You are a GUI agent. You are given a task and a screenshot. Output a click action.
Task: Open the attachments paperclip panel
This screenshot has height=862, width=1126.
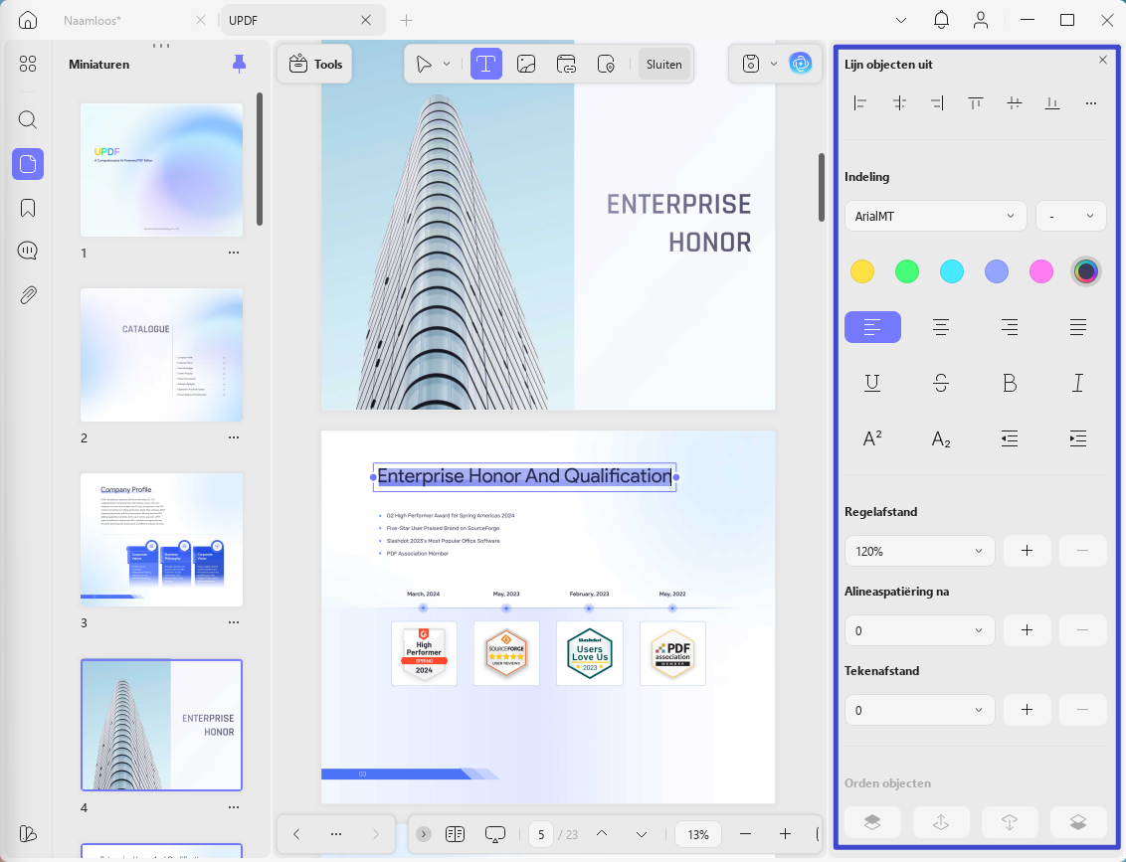coord(28,295)
